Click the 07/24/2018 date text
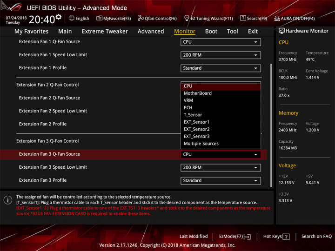Screen dimensions: 335x251 point(16,18)
